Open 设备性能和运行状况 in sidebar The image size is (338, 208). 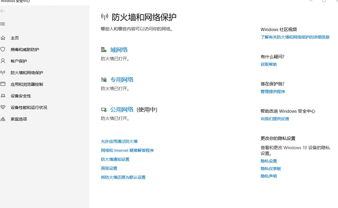[29, 107]
